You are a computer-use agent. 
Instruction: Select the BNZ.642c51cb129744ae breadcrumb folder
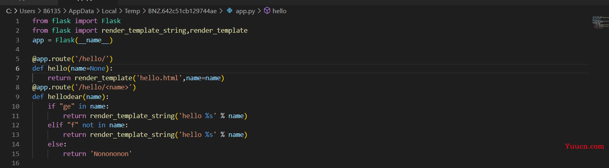[183, 11]
